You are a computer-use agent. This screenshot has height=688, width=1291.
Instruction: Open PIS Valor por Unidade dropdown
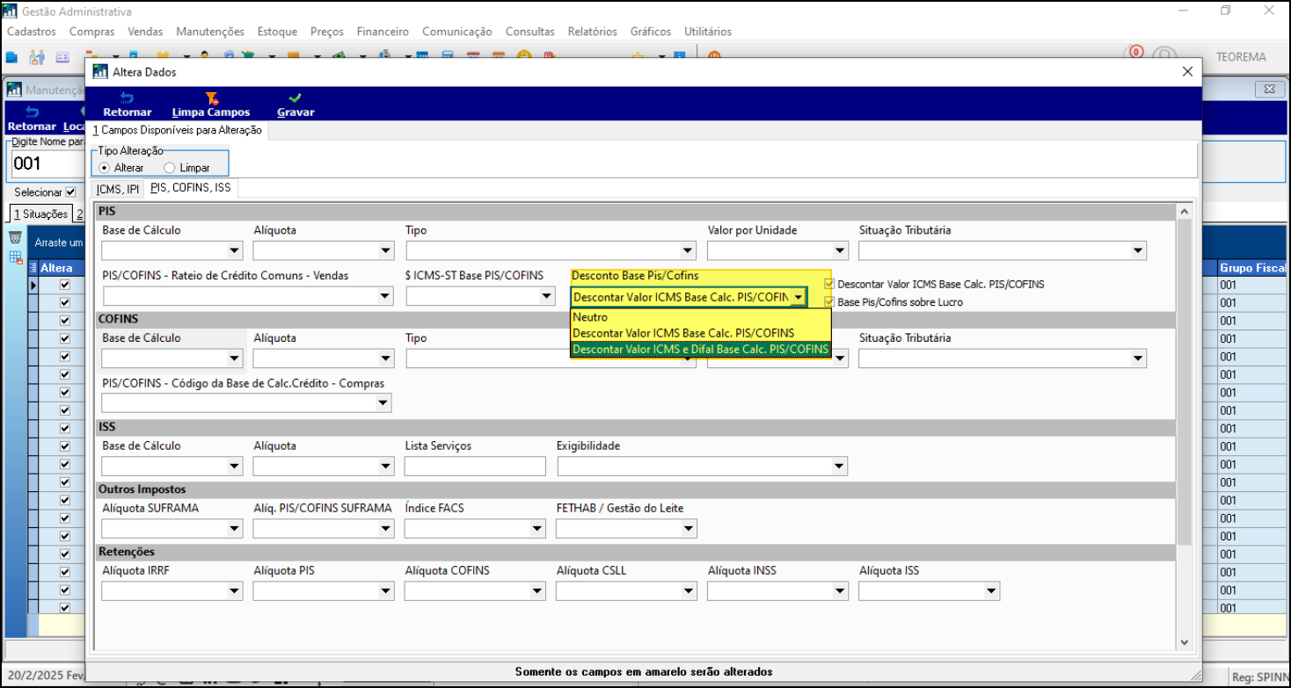coord(839,251)
